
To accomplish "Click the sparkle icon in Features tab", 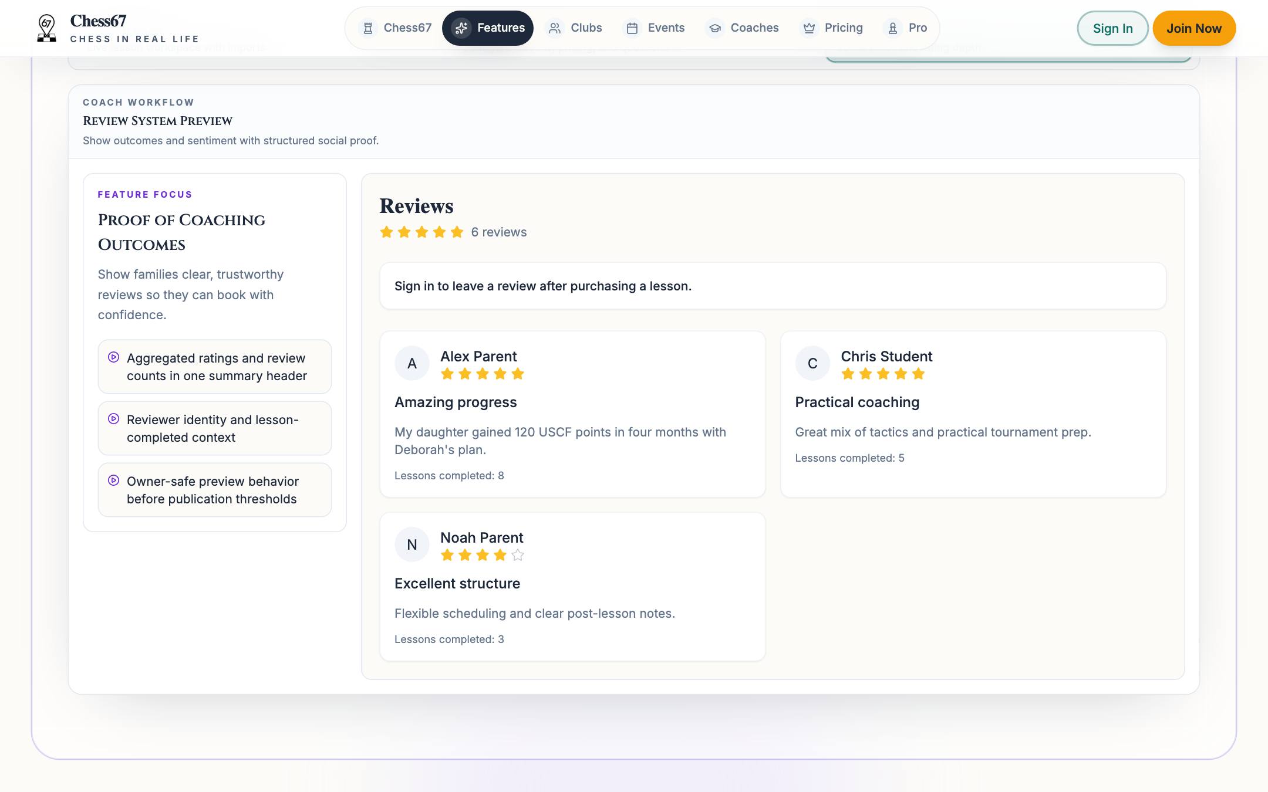I will (461, 28).
